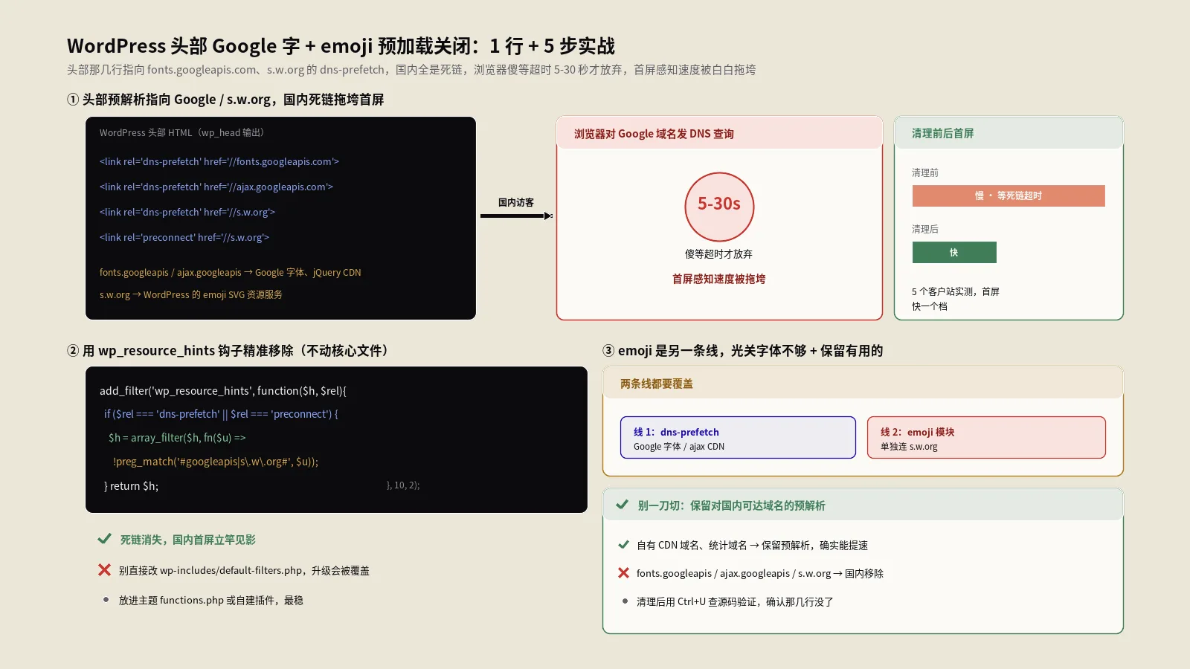Click the 放进主题 functions.php 或自建插件 text
The image size is (1190, 669).
(211, 600)
